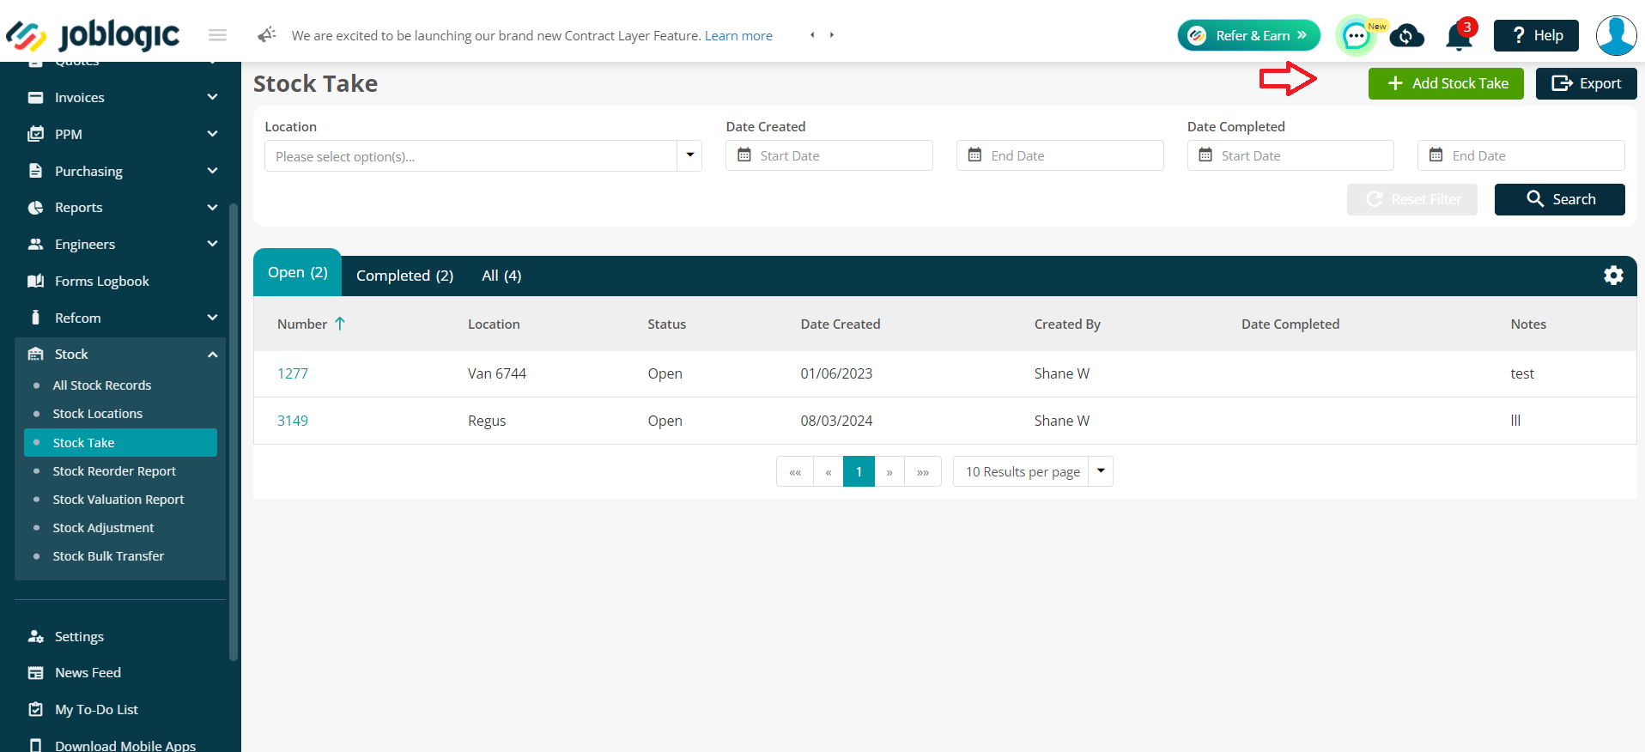Click the Export button

click(x=1586, y=83)
